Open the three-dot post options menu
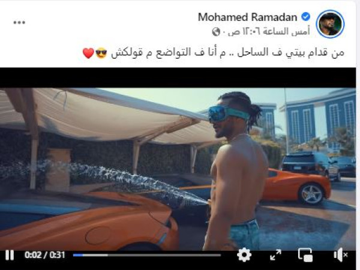 tap(19, 23)
